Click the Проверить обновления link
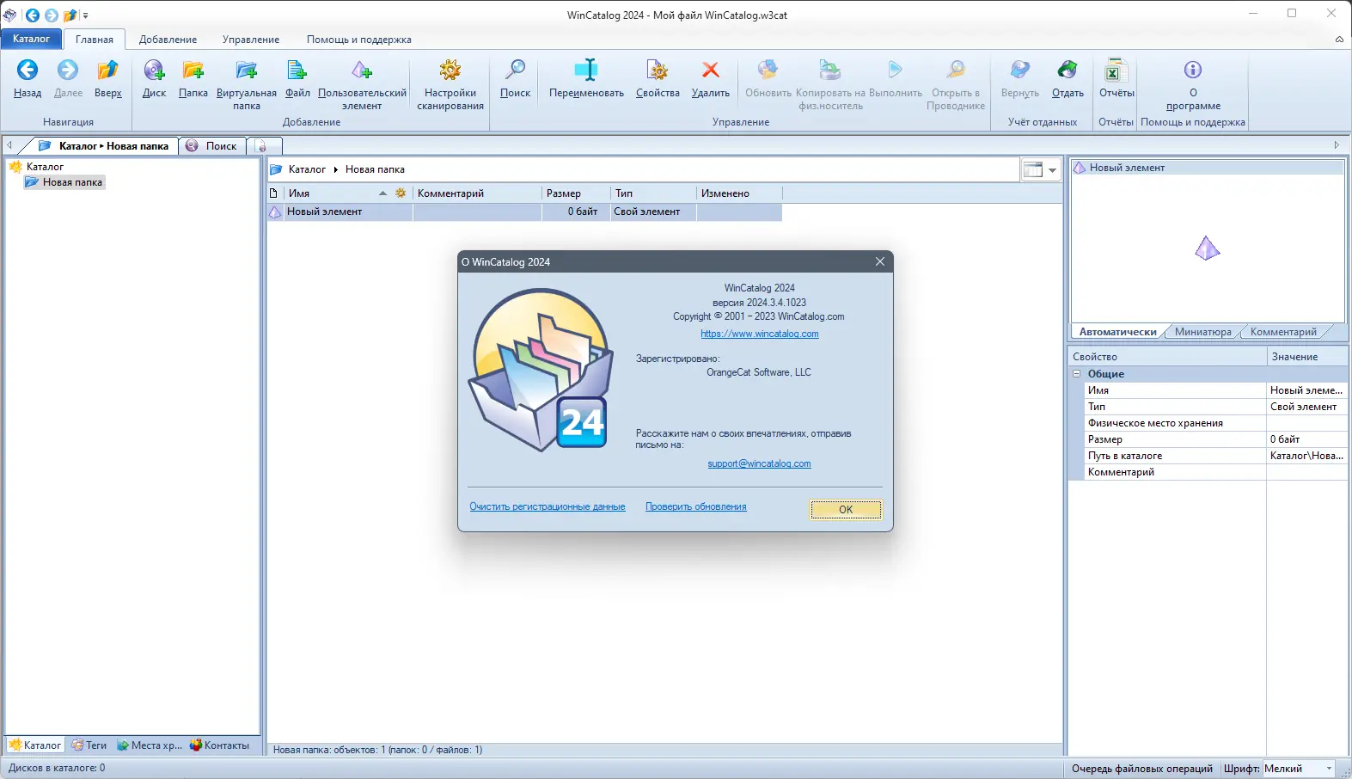This screenshot has height=779, width=1352. click(696, 506)
